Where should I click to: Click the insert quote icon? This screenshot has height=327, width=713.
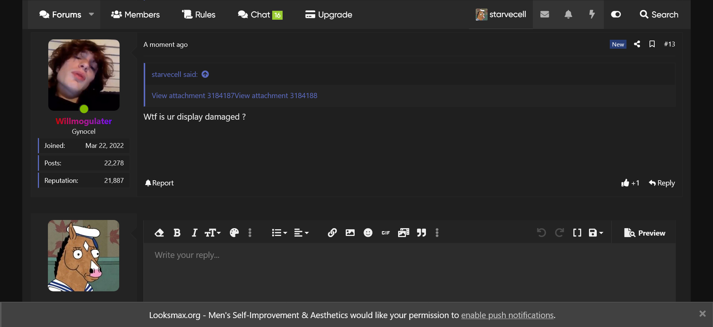[x=421, y=233]
